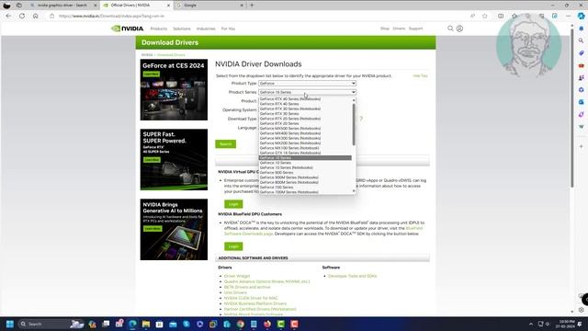Open NVIDIA Brings Generative AI banner
The height and width of the screenshot is (331, 588).
[174, 229]
